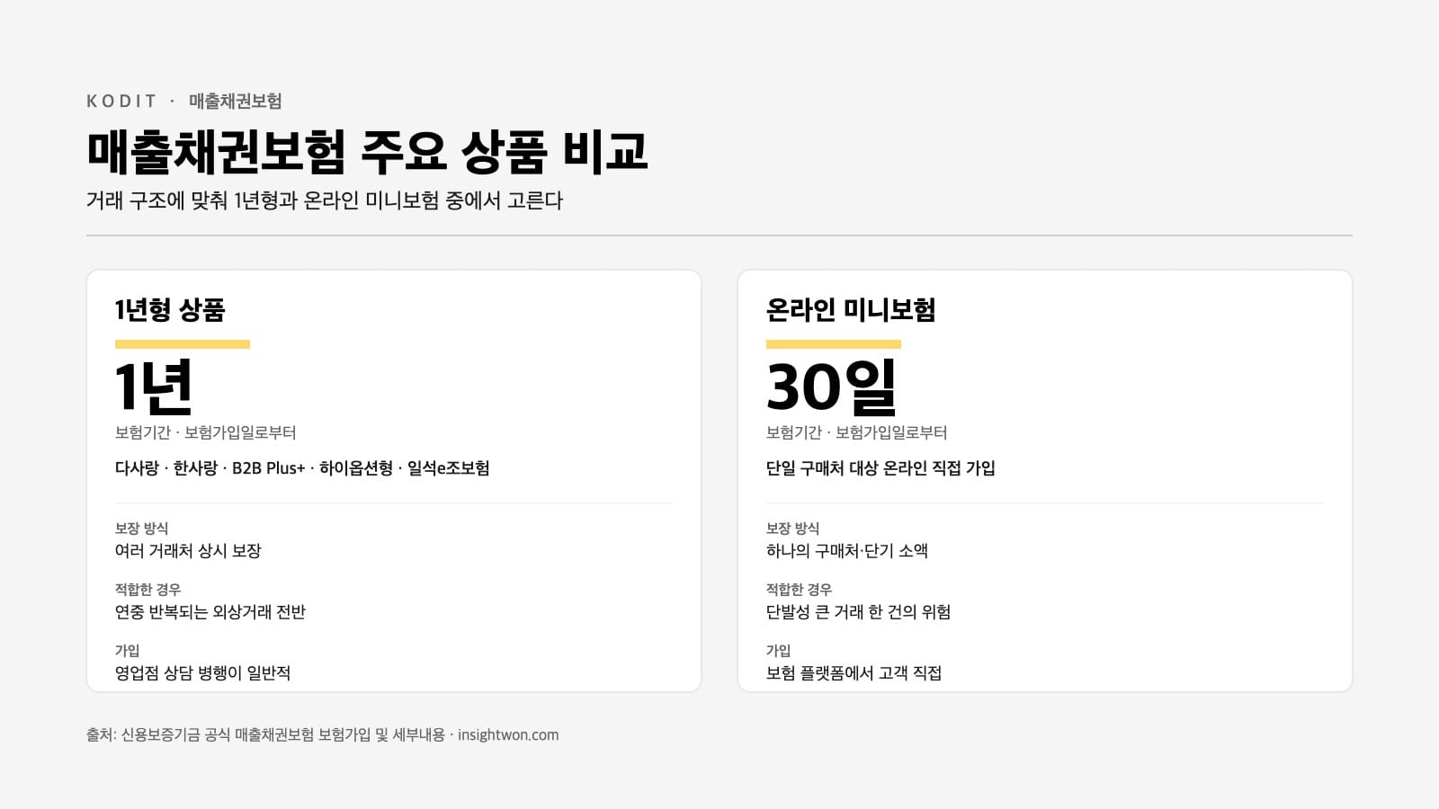Click '적합한 경우' label in 1년형 card
Image resolution: width=1439 pixels, height=809 pixels.
click(x=147, y=590)
